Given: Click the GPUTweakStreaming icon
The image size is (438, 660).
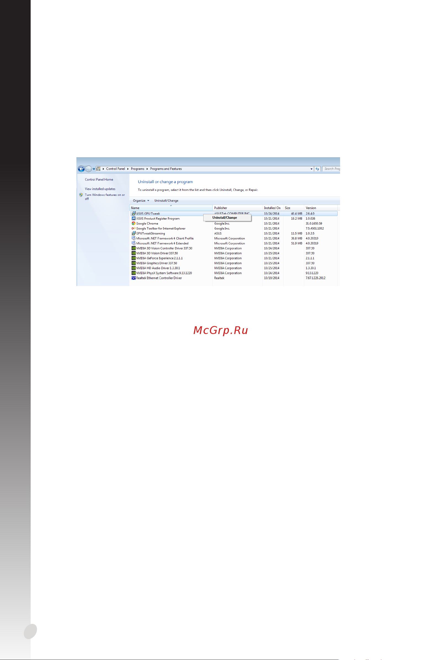Looking at the screenshot, I should 133,233.
